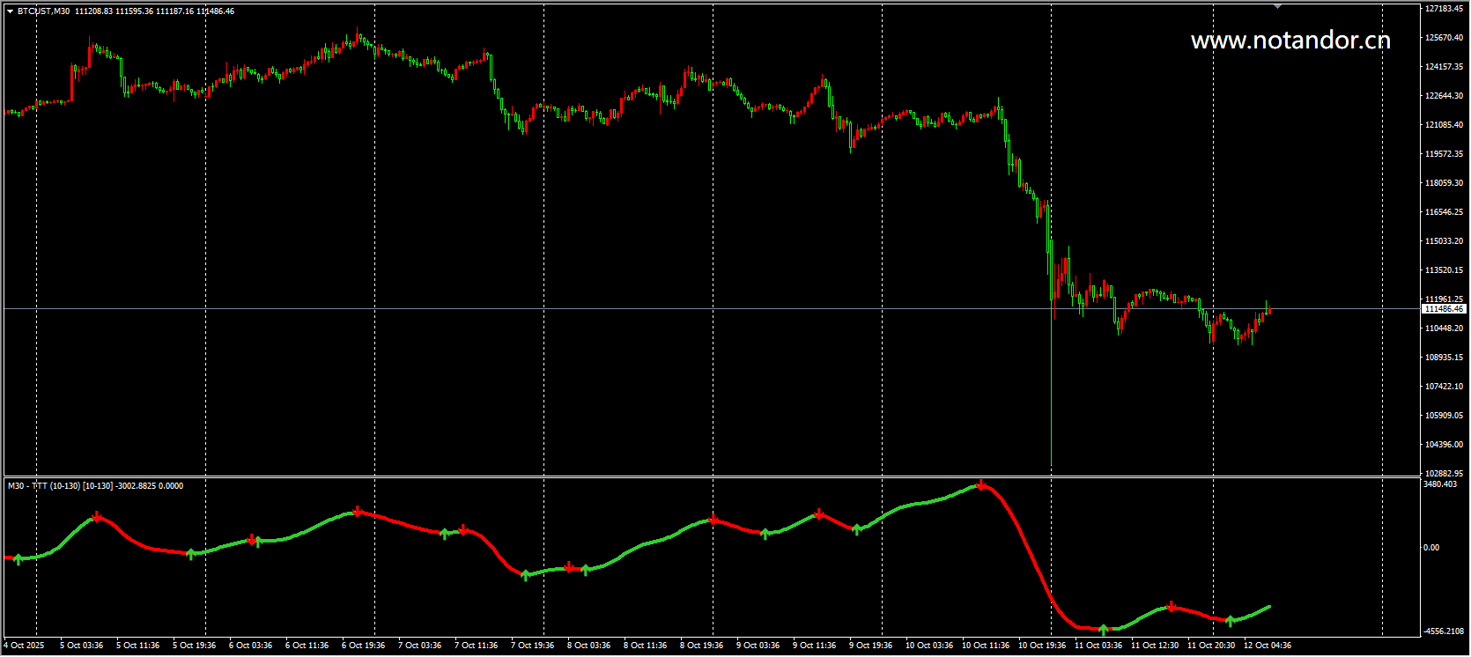
Task: Click the 125670.40 price scale label
Action: point(1445,38)
